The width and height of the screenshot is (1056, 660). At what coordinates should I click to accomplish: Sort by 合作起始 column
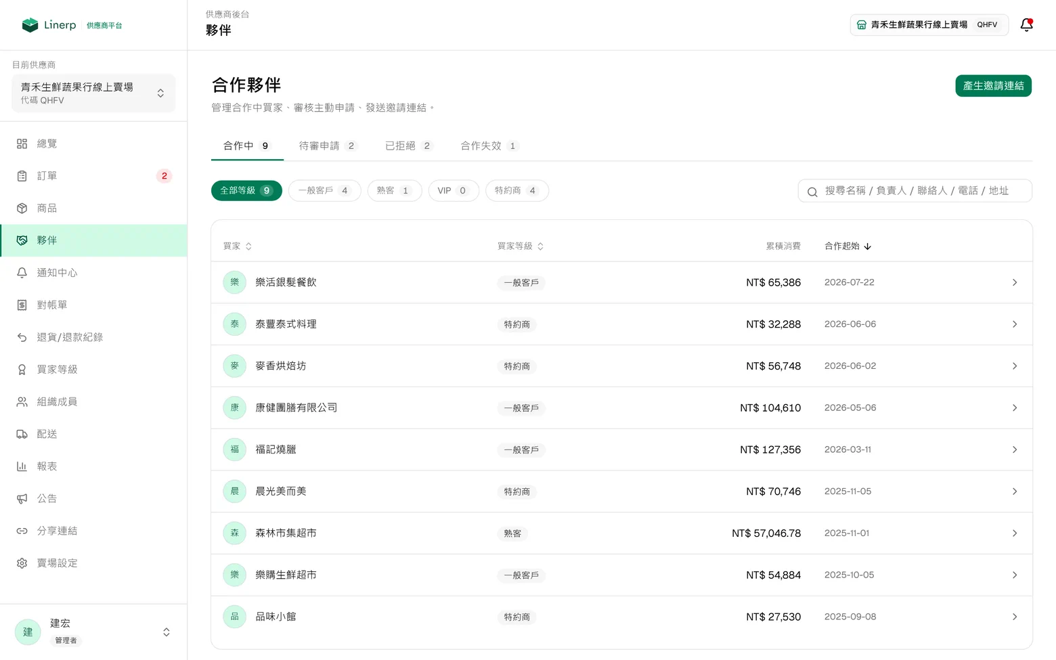(x=848, y=246)
